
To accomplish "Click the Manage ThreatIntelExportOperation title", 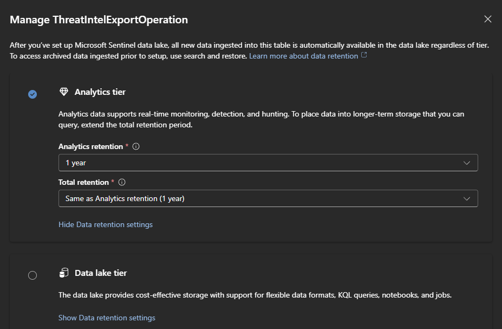I will click(x=99, y=20).
